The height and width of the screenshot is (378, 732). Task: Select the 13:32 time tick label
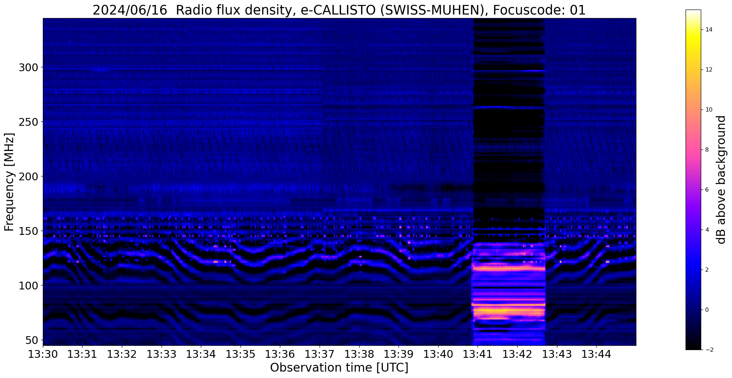click(122, 354)
